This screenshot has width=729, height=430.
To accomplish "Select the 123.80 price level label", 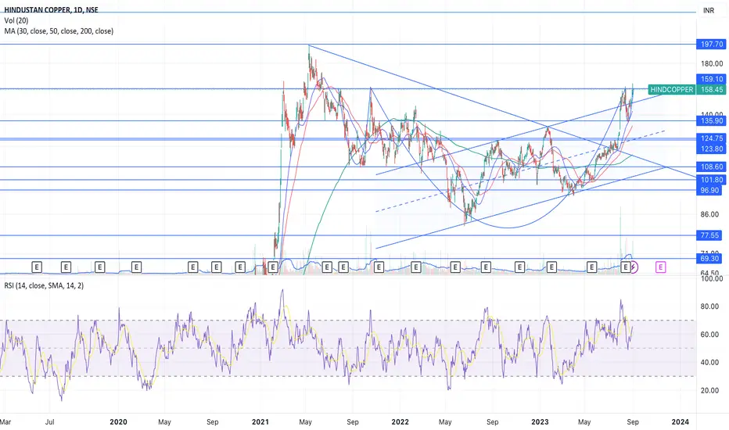I will (711, 149).
